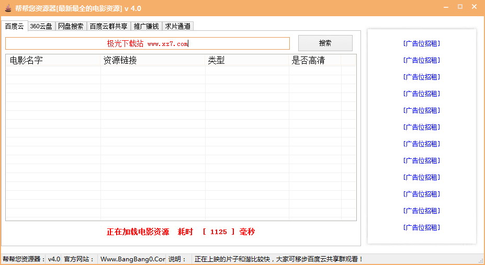
Task: Click the app icon in the title bar
Action: pos(8,8)
